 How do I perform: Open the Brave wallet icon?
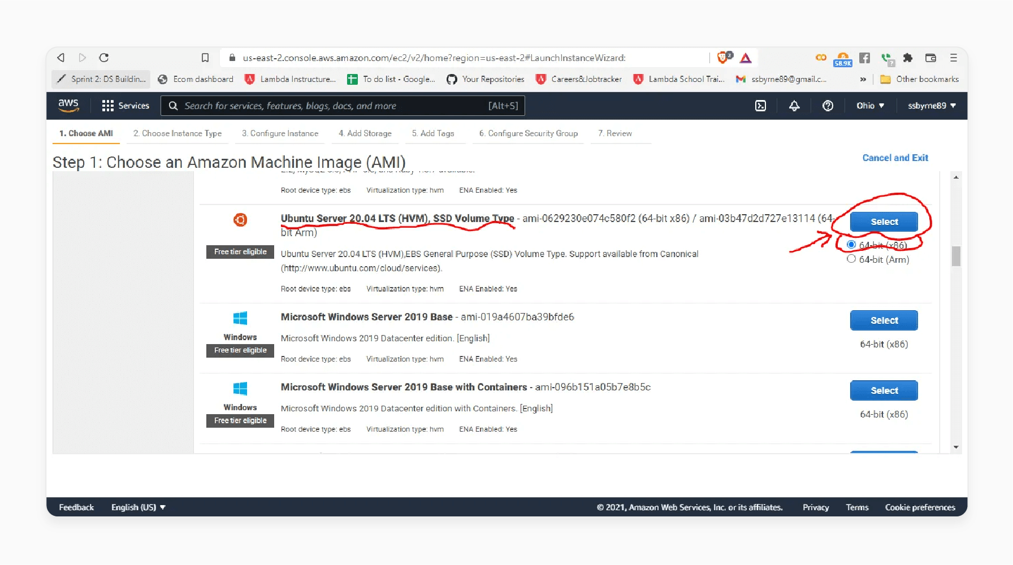930,58
